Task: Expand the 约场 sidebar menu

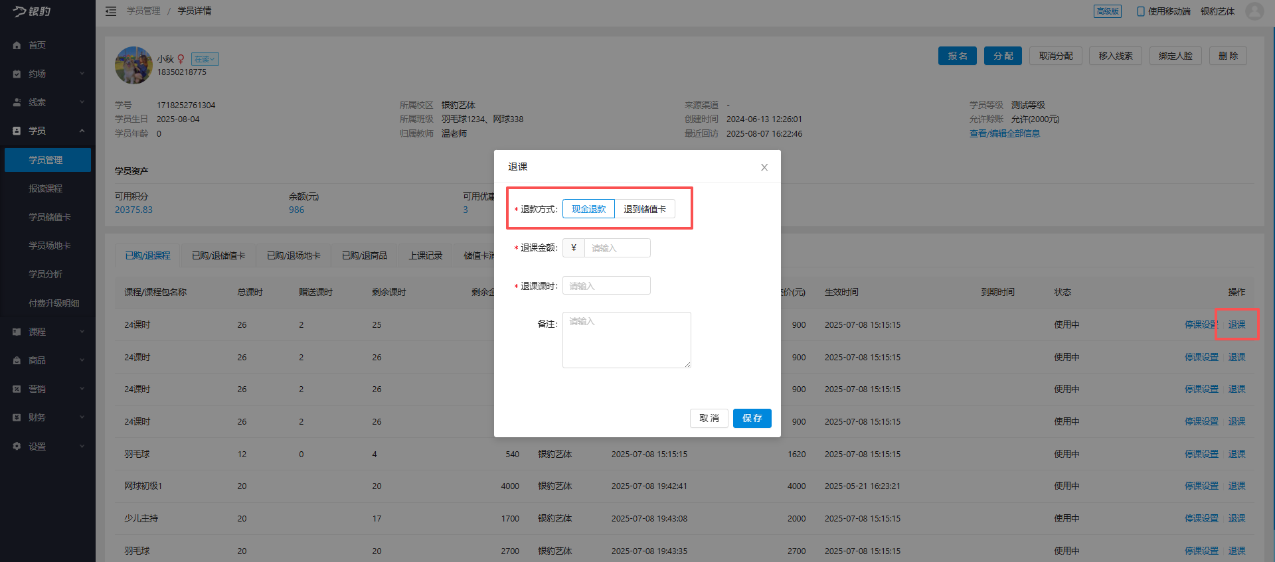Action: point(82,74)
